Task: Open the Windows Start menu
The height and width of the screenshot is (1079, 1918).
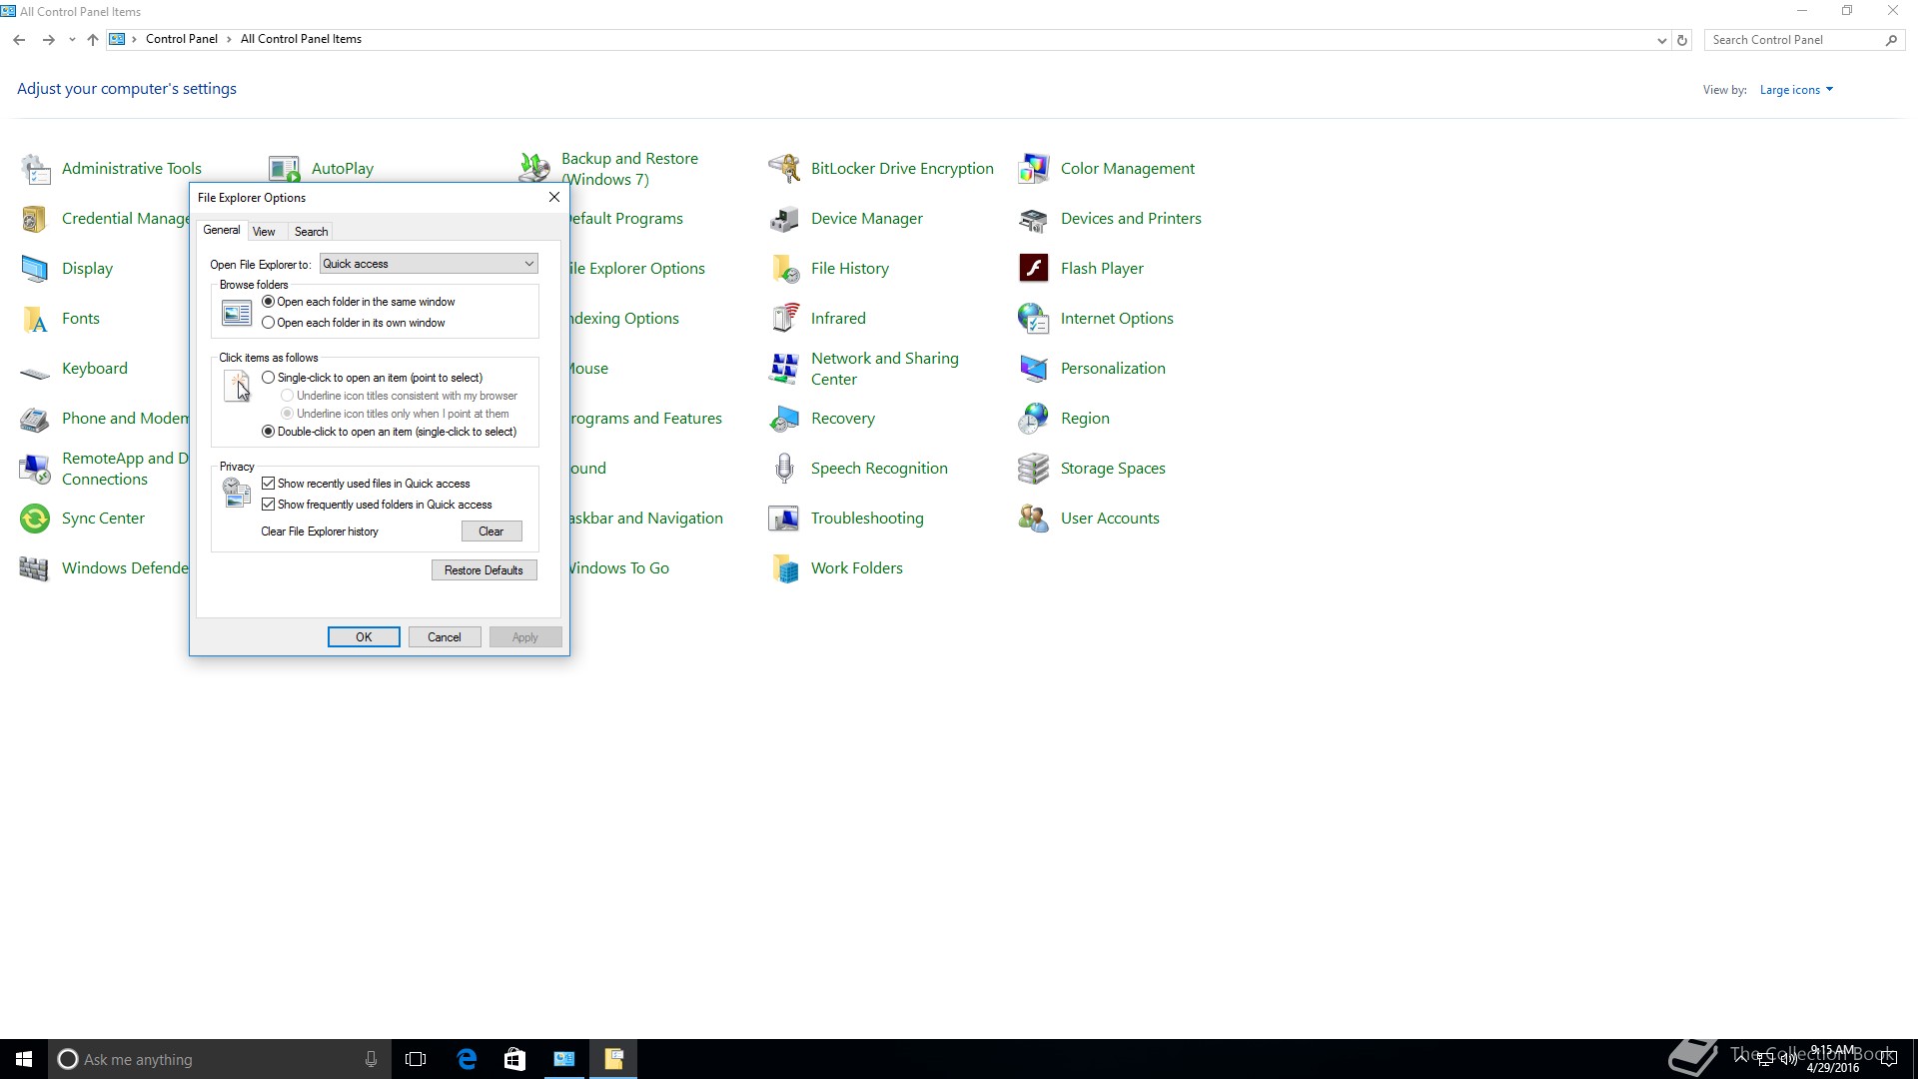Action: point(24,1059)
